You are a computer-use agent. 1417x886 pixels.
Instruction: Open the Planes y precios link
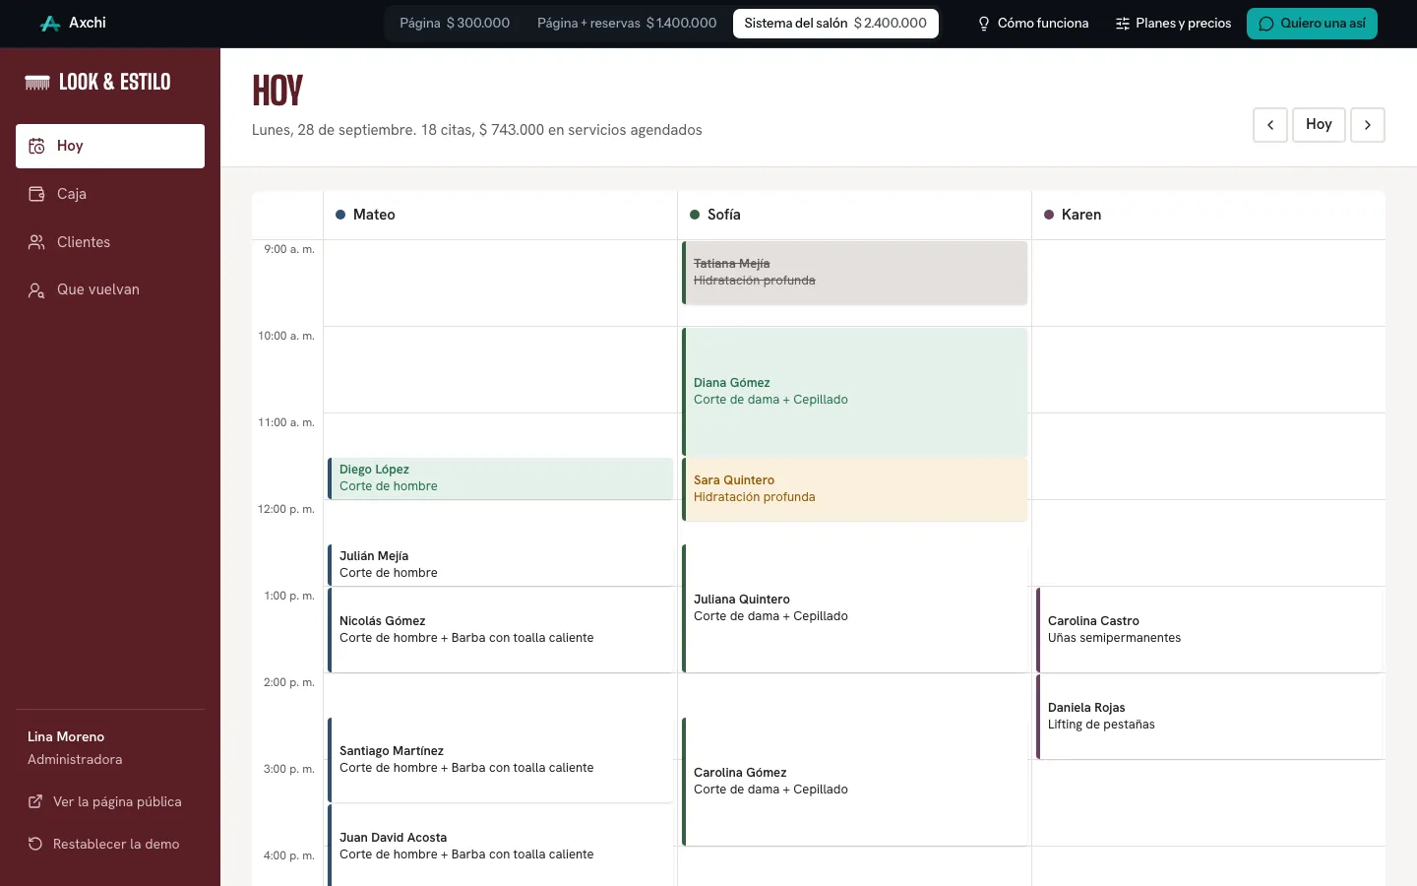(1173, 24)
